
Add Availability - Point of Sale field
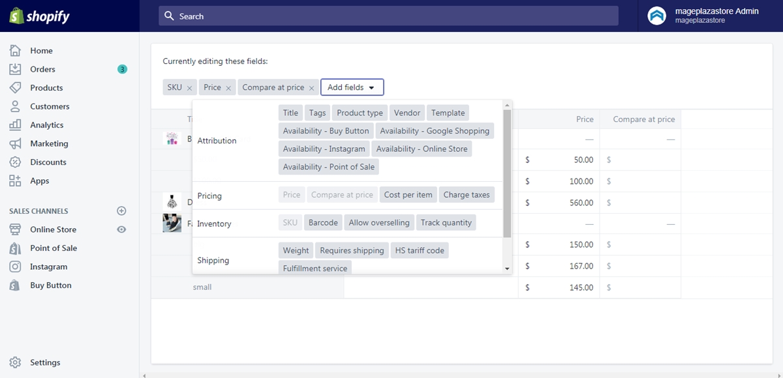328,167
